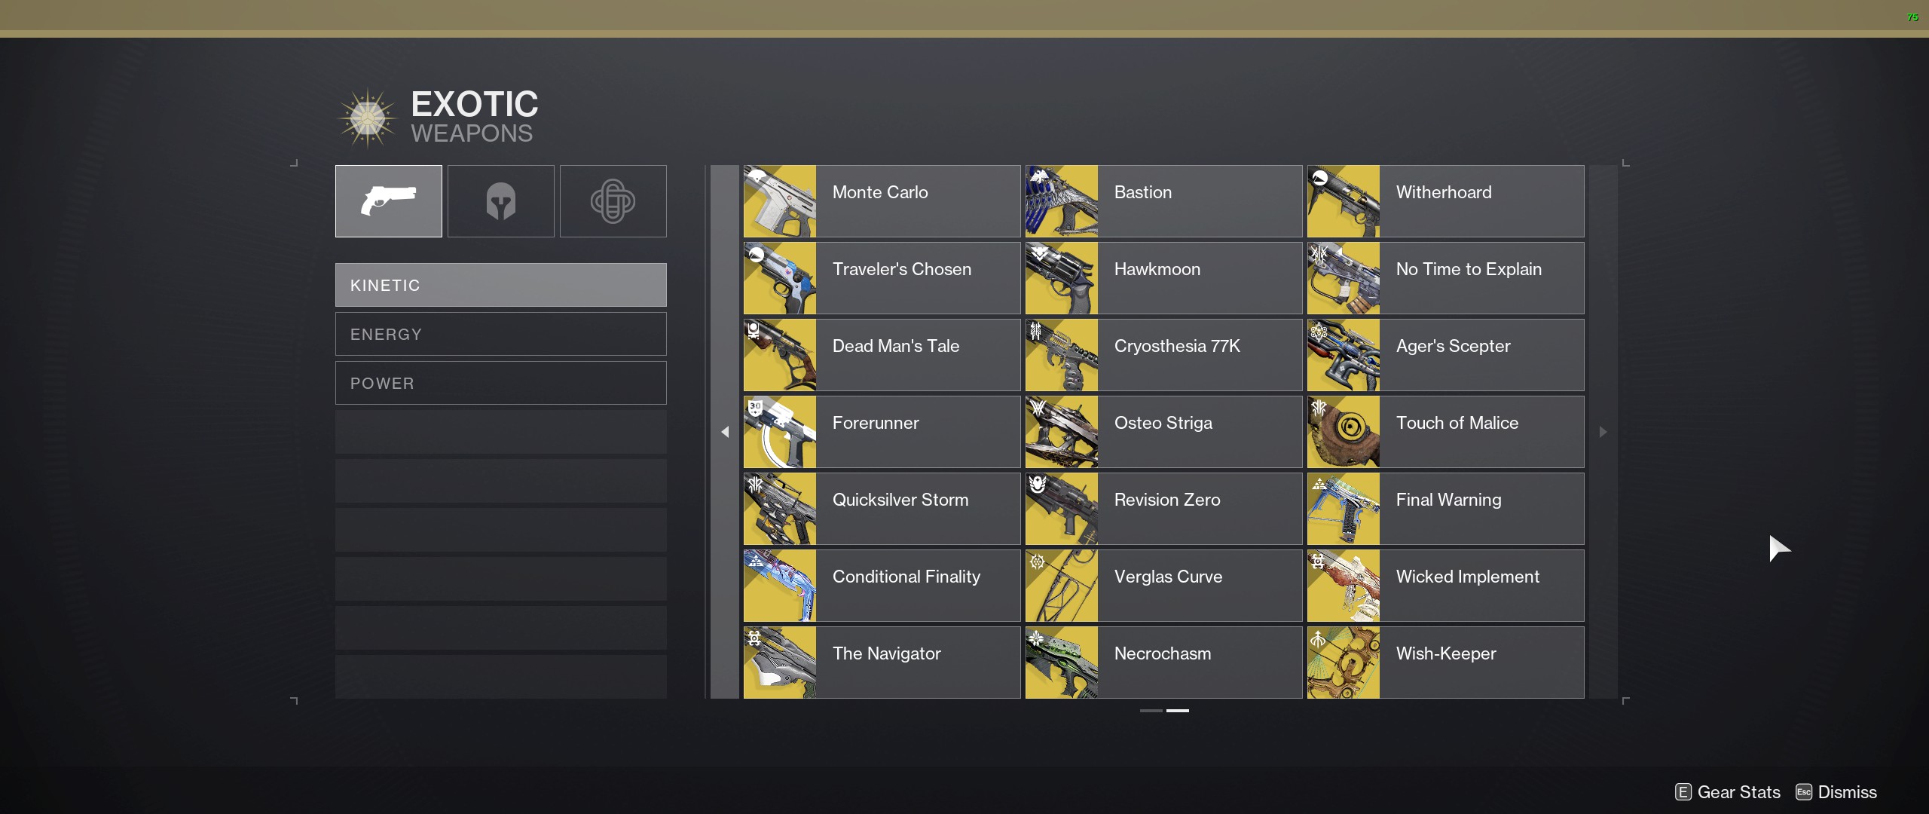Click the first page indicator dash
Screen dimensions: 1929x814
1151,710
